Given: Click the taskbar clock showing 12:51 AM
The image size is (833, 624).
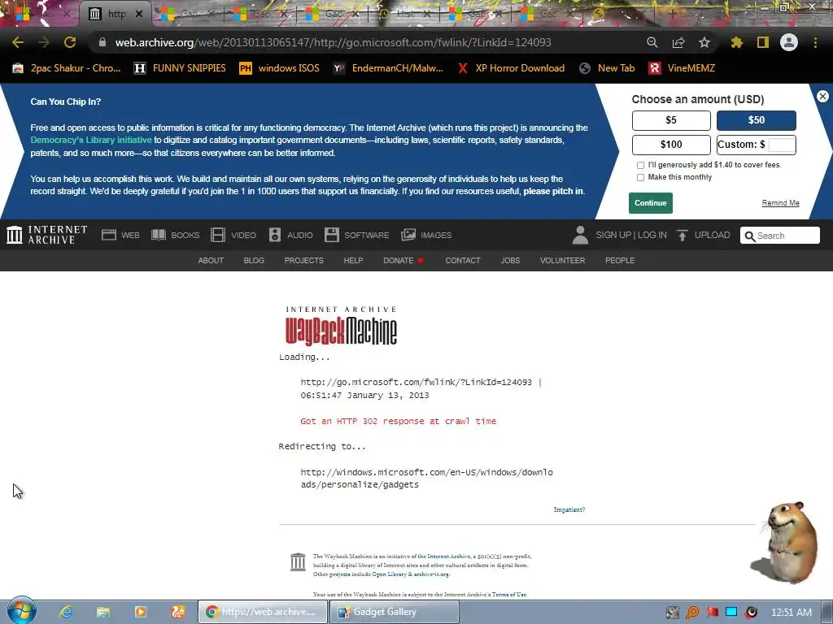Looking at the screenshot, I should coord(791,613).
